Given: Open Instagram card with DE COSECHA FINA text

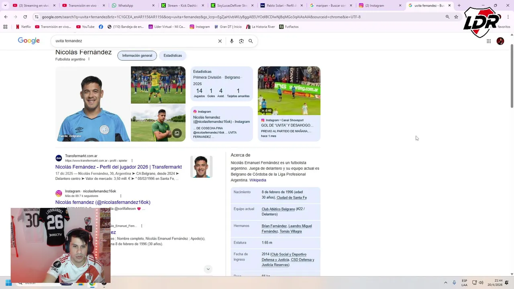Looking at the screenshot, I should coord(222,124).
